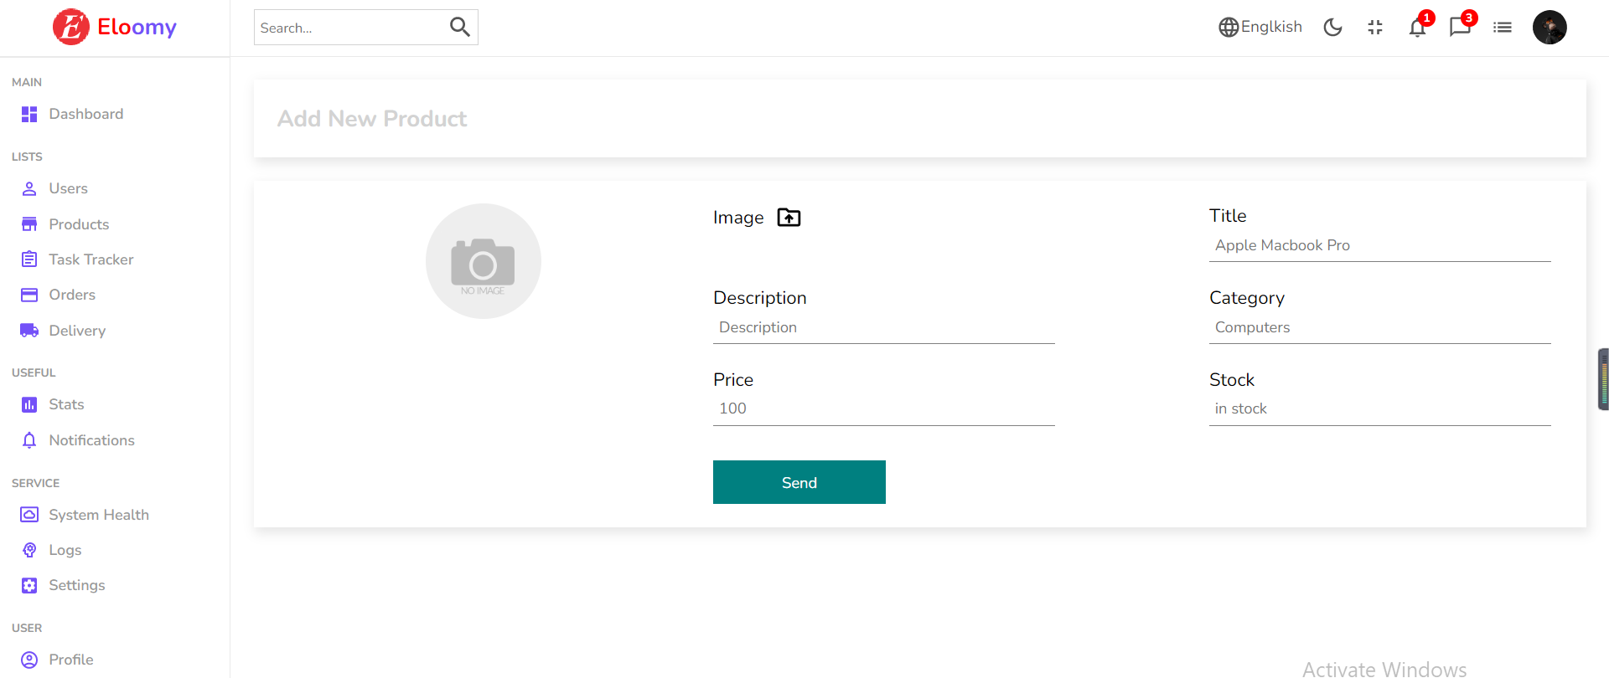
Task: Open messages showing 3 unread
Action: coord(1460,27)
